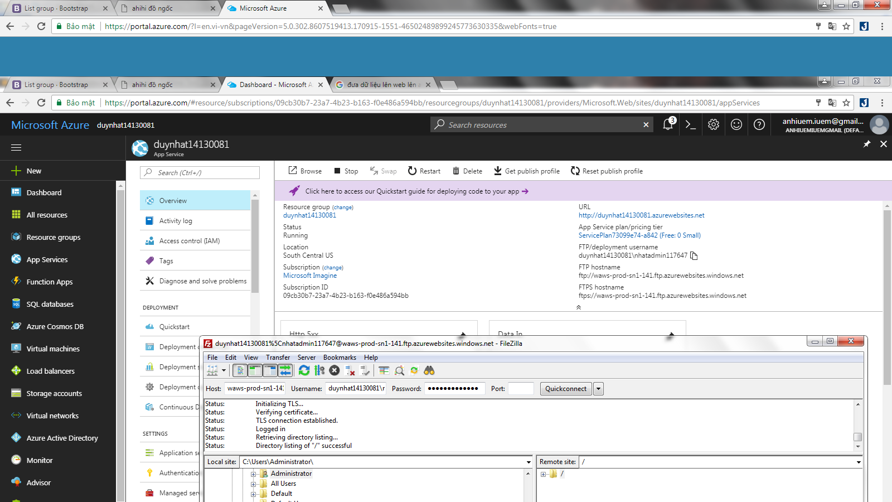The image size is (892, 502).
Task: Toggle message log display in FileZilla toolbar
Action: [x=240, y=370]
